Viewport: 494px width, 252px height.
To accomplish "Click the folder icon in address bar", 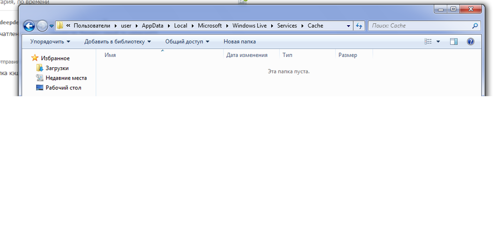I will [x=60, y=26].
